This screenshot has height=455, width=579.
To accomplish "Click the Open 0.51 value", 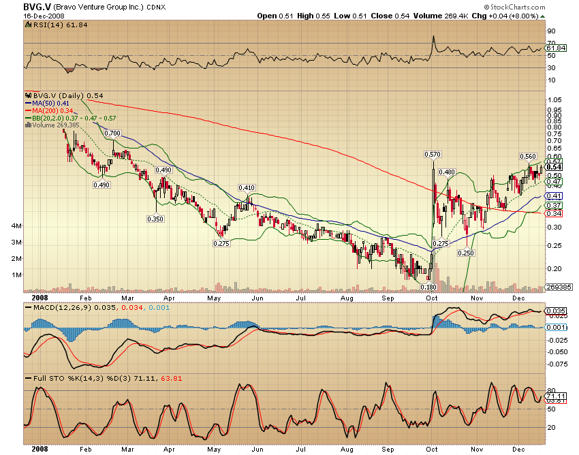I will 275,16.
